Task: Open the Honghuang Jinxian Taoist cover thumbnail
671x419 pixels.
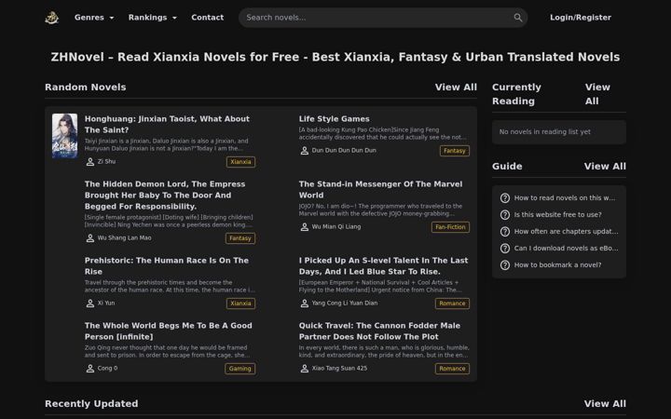Action: (x=64, y=136)
